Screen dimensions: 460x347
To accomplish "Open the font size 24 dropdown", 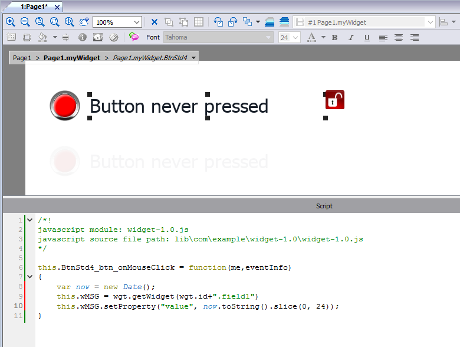I will tap(295, 37).
